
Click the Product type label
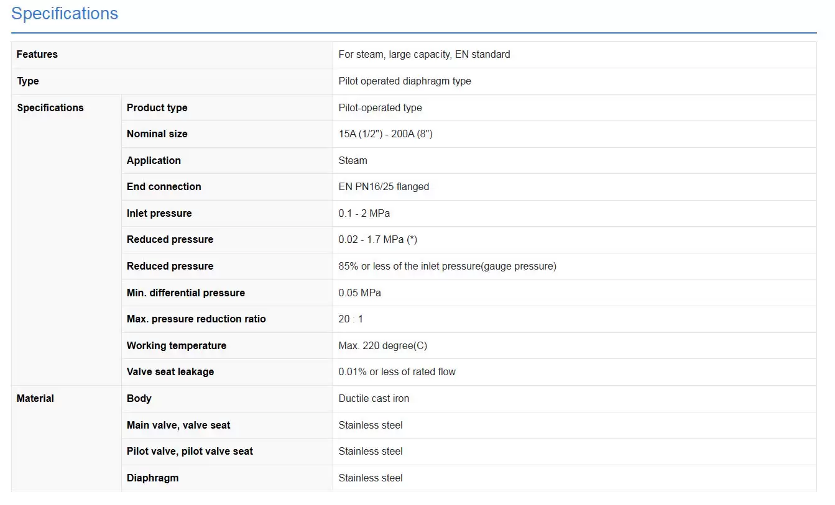pos(157,108)
